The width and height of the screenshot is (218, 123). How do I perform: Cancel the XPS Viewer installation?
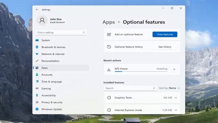pos(174,69)
